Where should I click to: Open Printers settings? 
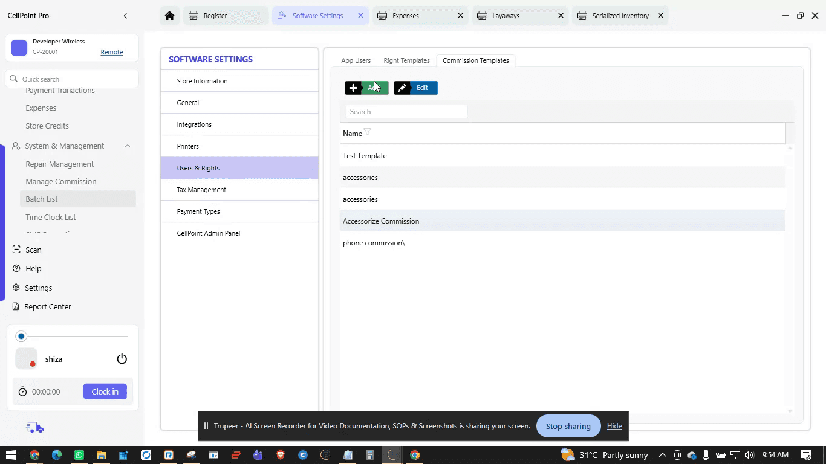[x=239, y=146]
